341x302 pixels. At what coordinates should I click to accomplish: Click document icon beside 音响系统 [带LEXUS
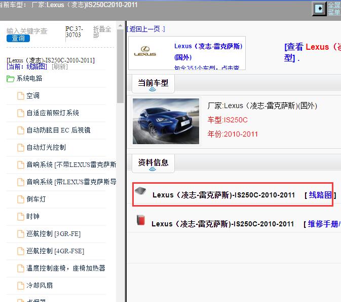pyautogui.click(x=21, y=182)
